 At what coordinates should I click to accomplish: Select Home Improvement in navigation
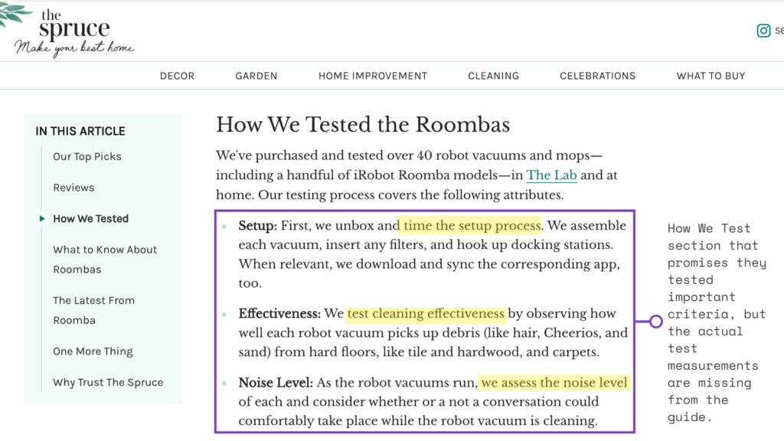tap(373, 76)
